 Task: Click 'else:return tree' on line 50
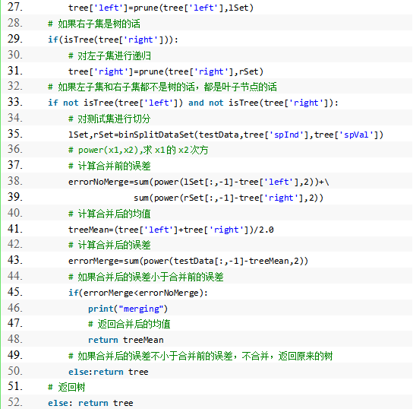109,372
